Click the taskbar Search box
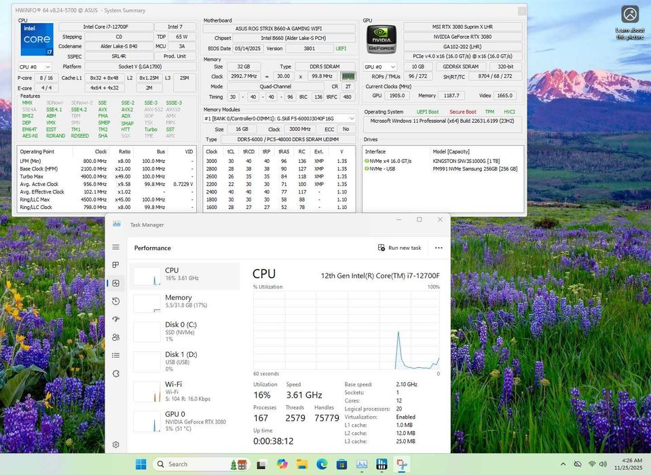 (202, 464)
